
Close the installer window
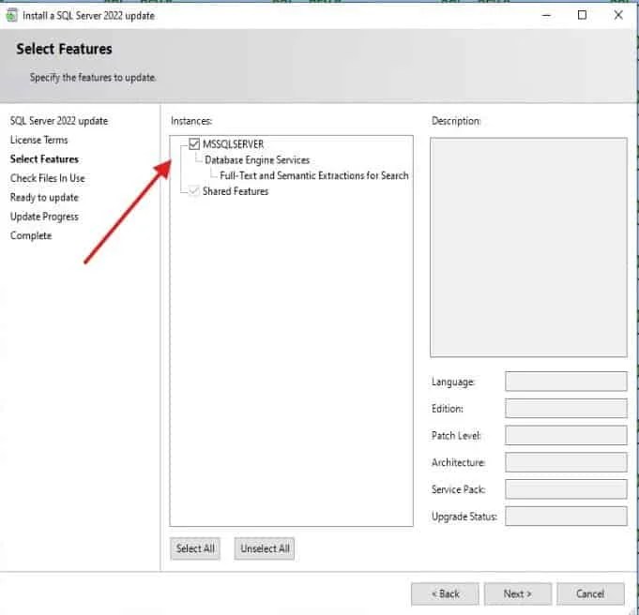618,16
